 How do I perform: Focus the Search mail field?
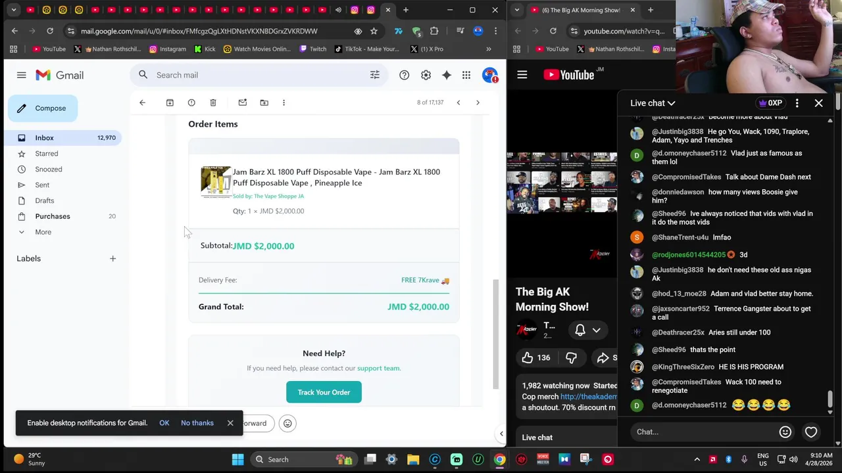coord(260,75)
